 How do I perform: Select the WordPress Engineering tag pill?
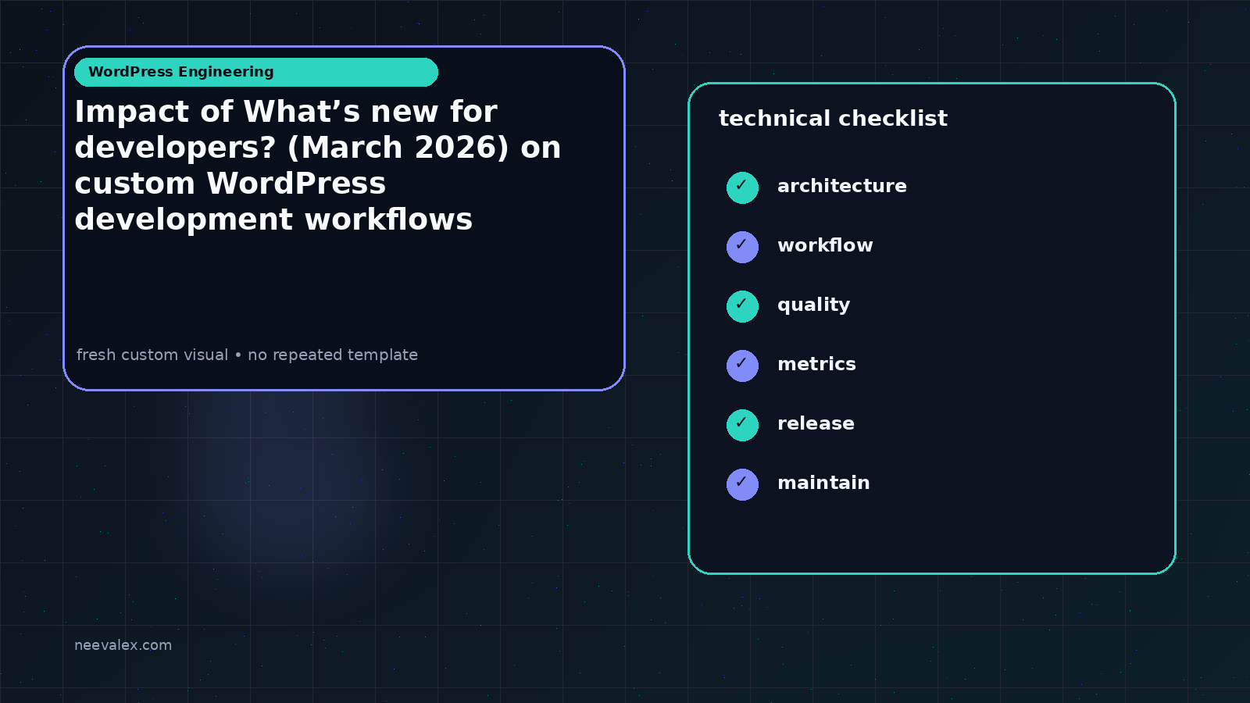click(256, 72)
